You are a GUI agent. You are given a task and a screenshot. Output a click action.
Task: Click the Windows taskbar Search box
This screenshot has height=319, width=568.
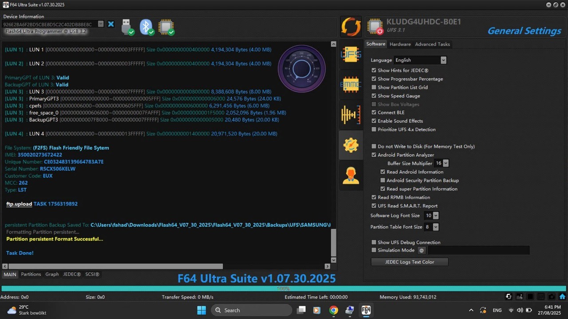click(x=252, y=310)
